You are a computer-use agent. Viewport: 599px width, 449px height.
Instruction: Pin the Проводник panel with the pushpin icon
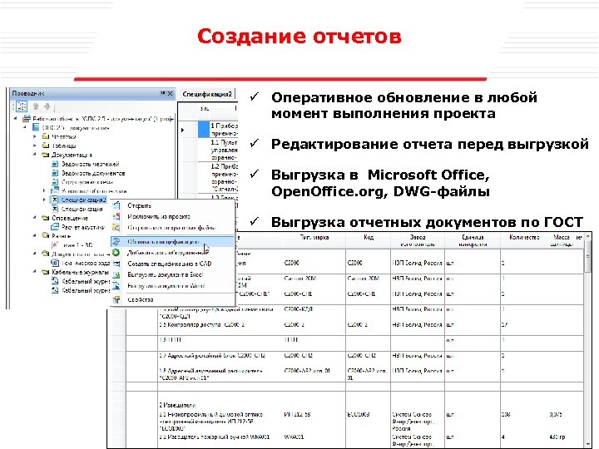tap(163, 93)
